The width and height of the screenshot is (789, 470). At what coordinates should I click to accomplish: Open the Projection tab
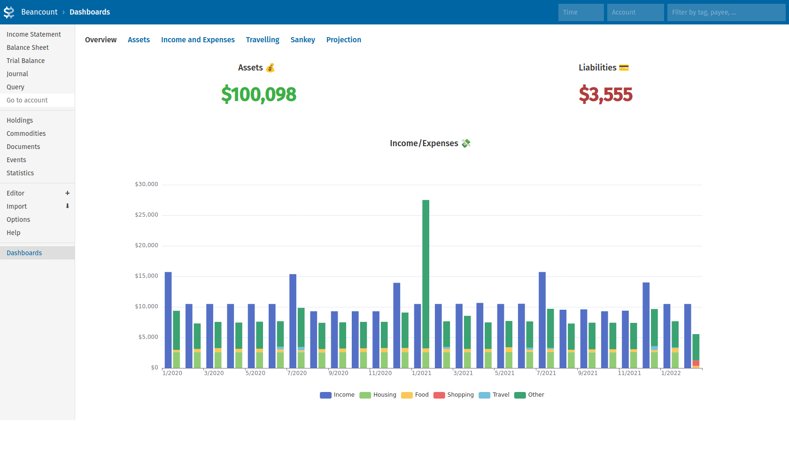pos(344,40)
